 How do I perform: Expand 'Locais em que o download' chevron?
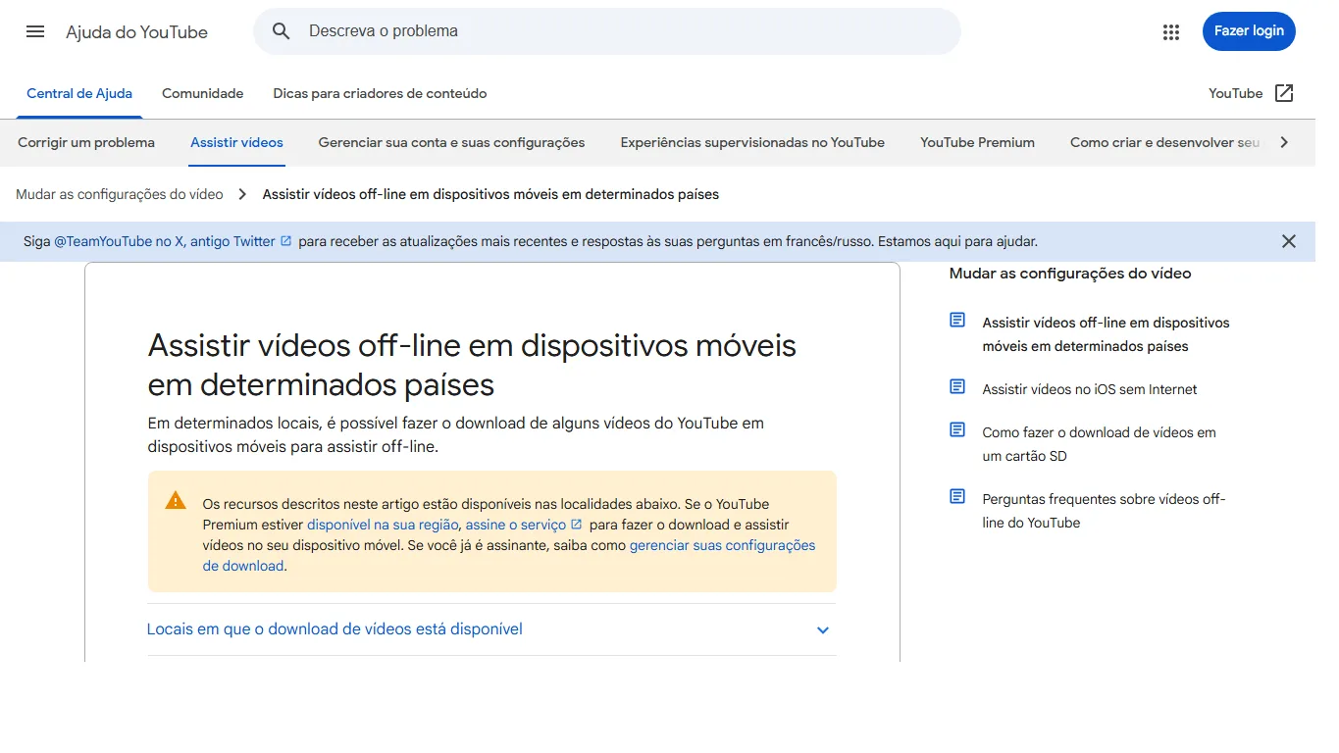pyautogui.click(x=823, y=630)
